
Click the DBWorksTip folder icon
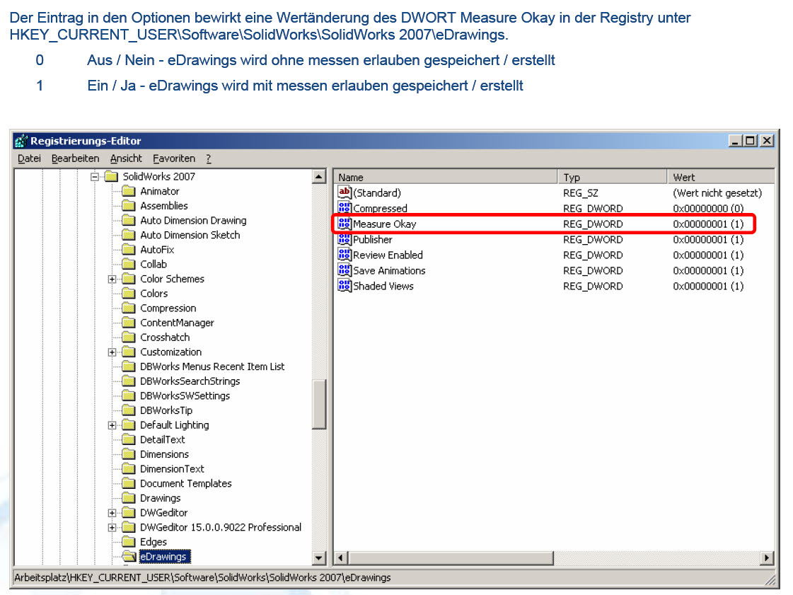click(x=129, y=410)
